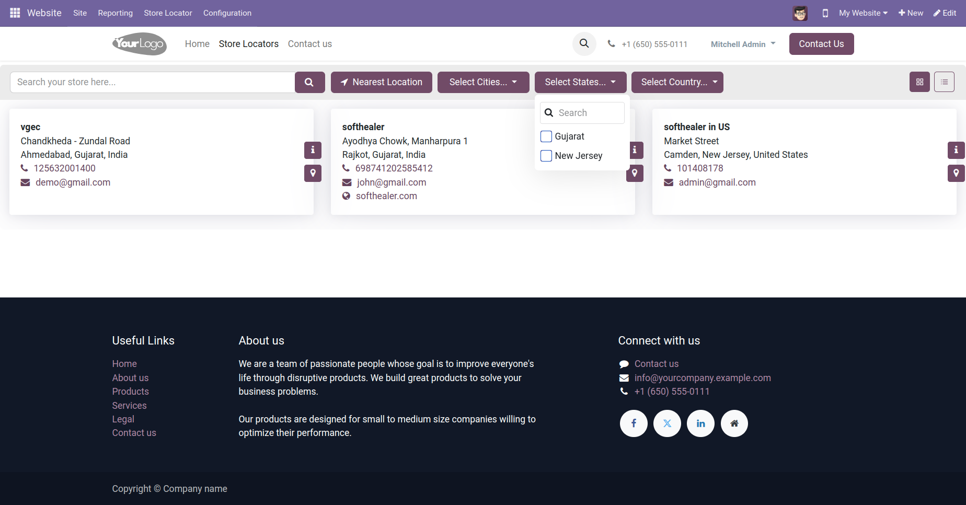Open Facebook social icon in footer
This screenshot has height=505, width=966.
[634, 423]
